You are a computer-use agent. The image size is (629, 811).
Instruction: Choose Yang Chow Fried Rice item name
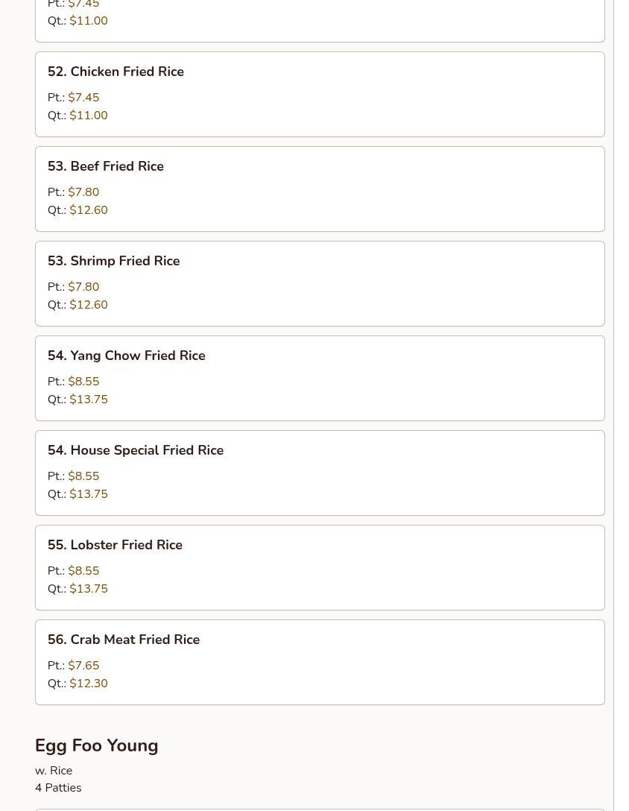pyautogui.click(x=127, y=356)
